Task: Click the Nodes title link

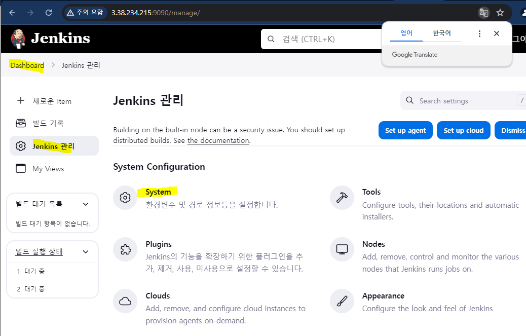Action: (x=373, y=244)
